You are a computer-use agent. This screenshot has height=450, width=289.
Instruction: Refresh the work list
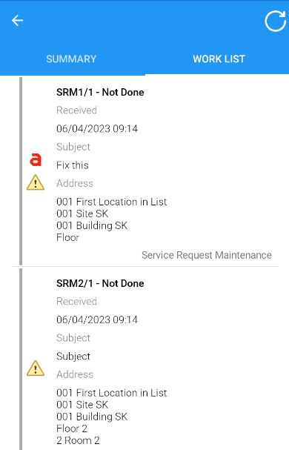click(275, 21)
